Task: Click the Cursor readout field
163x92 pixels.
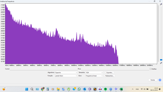Action: pyautogui.click(x=44, y=69)
